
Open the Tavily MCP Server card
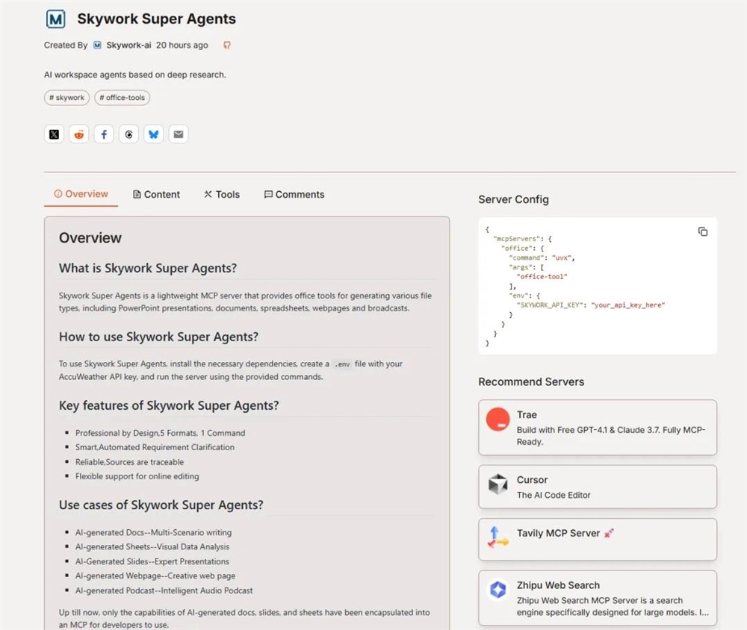[597, 539]
